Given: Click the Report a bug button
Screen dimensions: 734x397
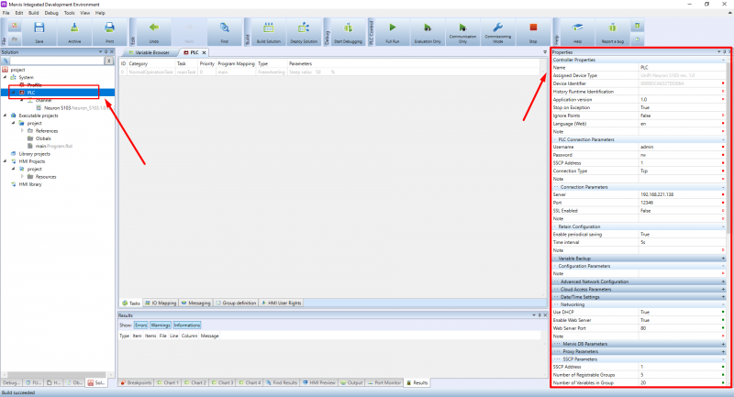Looking at the screenshot, I should tap(615, 31).
